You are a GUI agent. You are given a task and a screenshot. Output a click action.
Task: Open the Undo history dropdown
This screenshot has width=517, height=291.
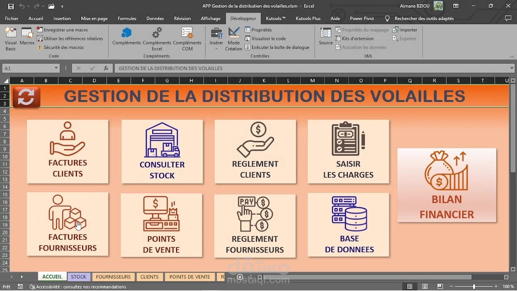click(29, 6)
